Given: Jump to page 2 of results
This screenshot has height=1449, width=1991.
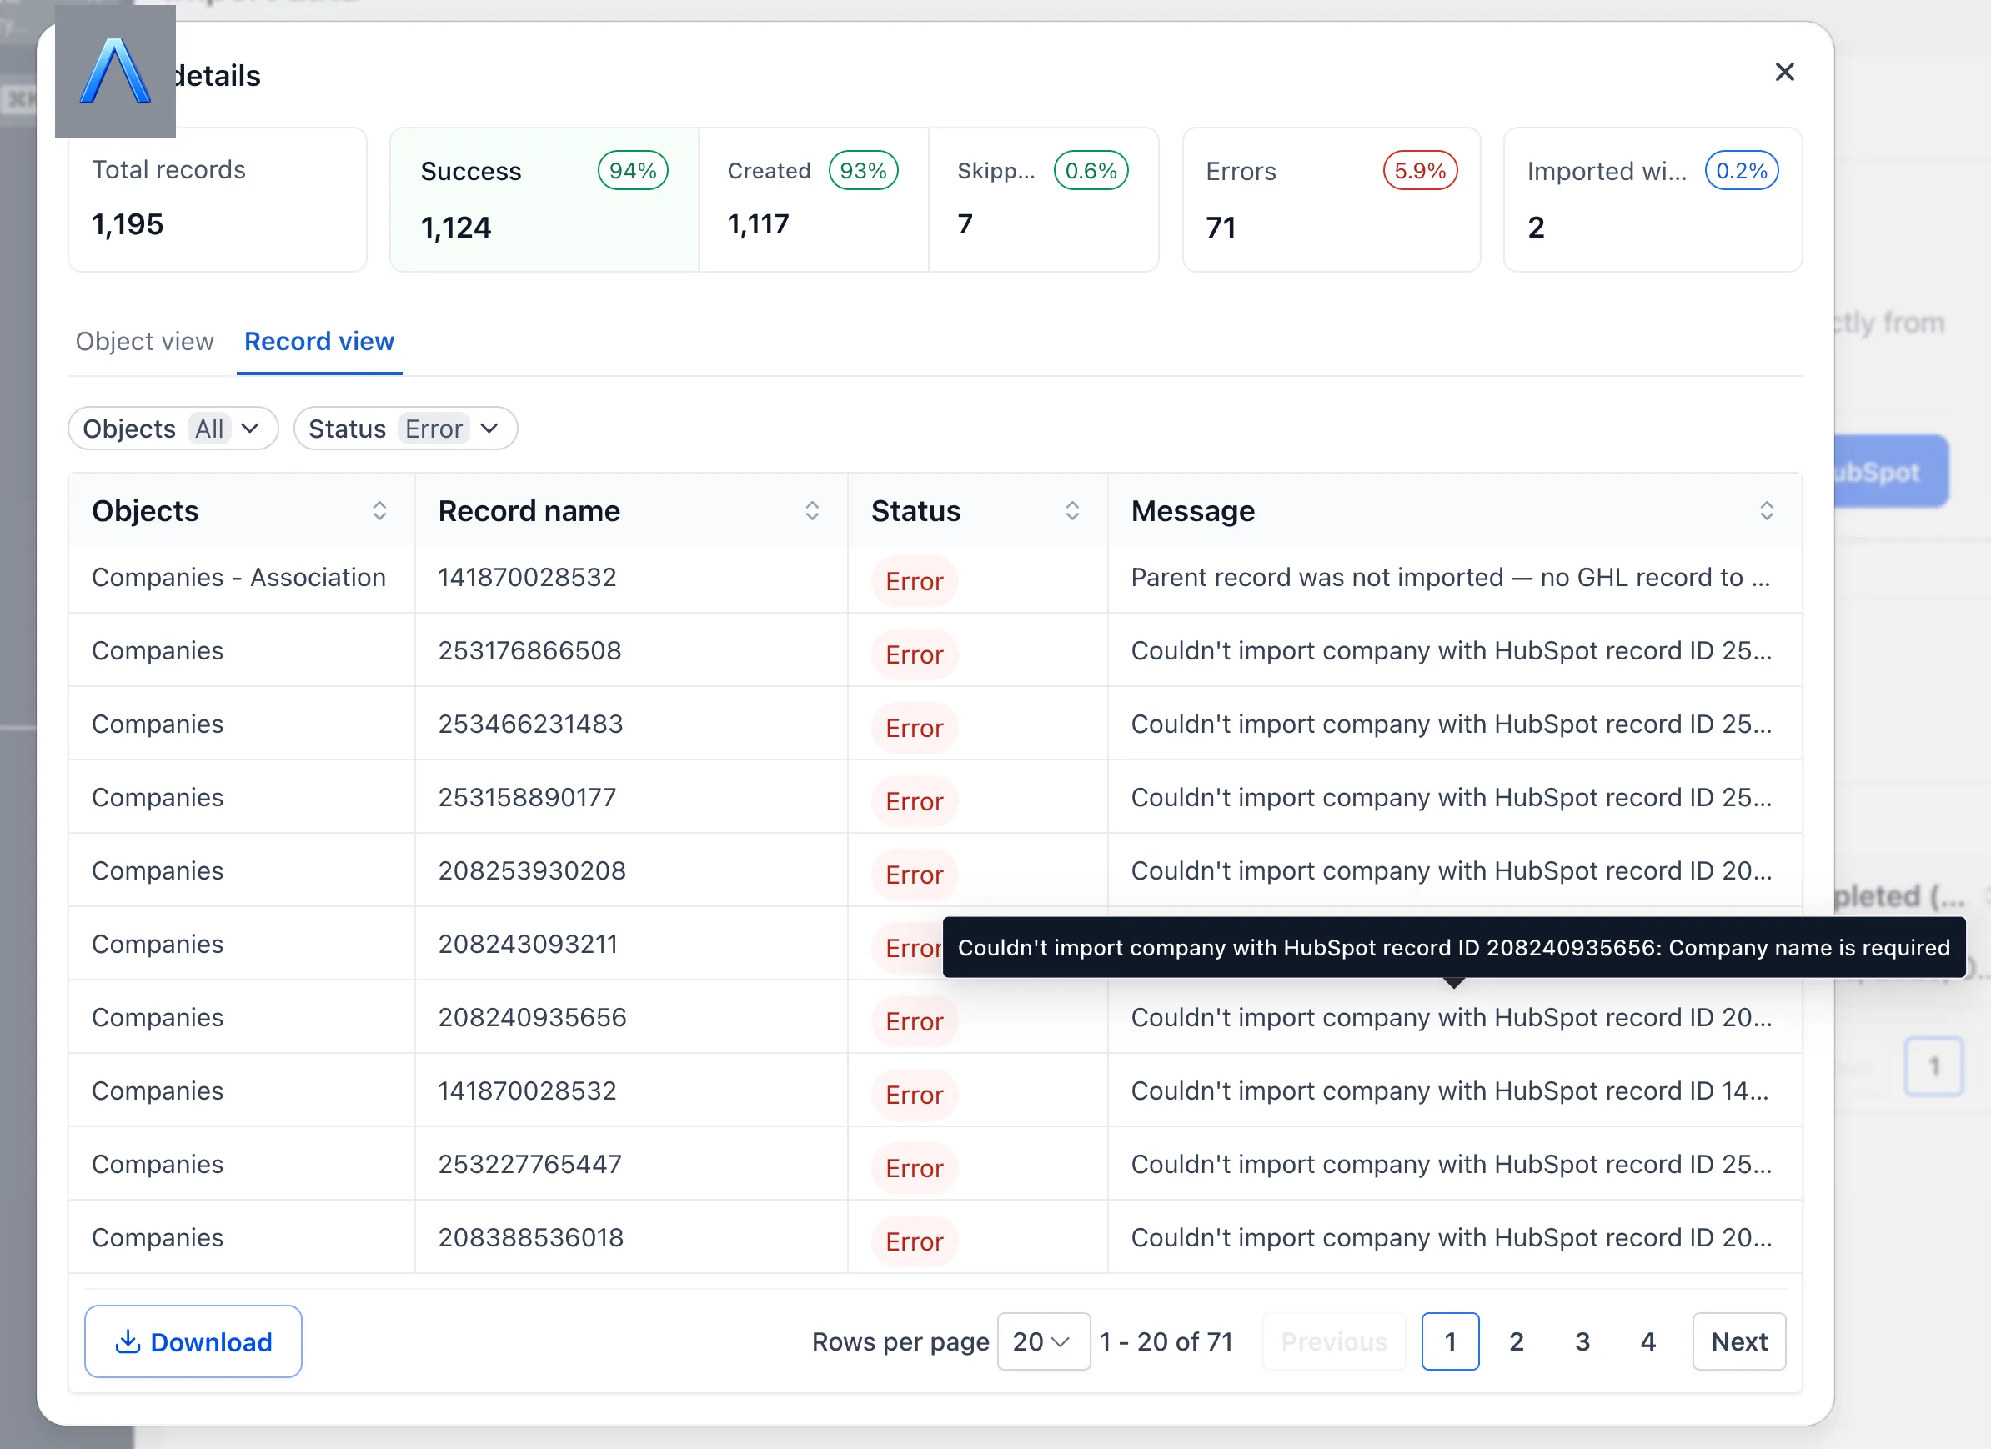Looking at the screenshot, I should coord(1516,1341).
